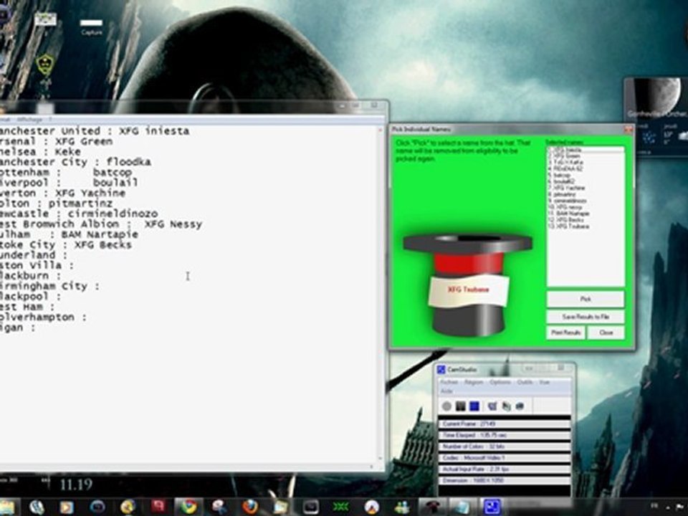Image resolution: width=688 pixels, height=516 pixels.
Task: Click the black terminal-like icon in taskbar
Action: [x=310, y=507]
